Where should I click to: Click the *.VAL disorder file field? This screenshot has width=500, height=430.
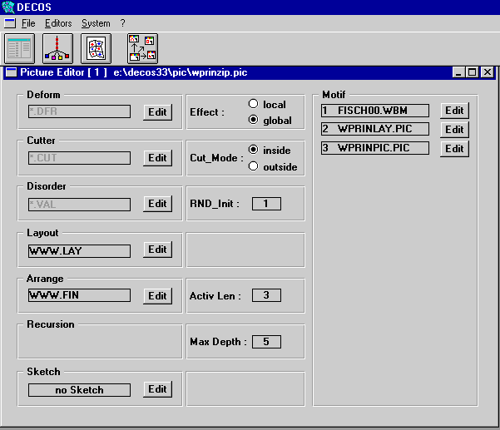(x=79, y=205)
